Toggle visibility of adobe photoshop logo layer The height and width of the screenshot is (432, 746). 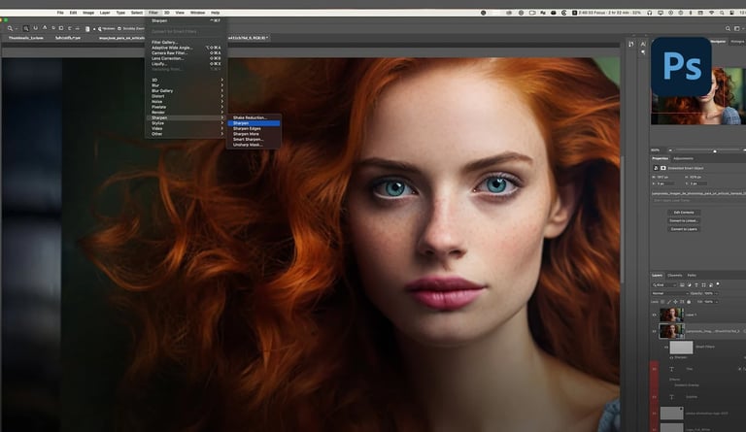coord(654,414)
